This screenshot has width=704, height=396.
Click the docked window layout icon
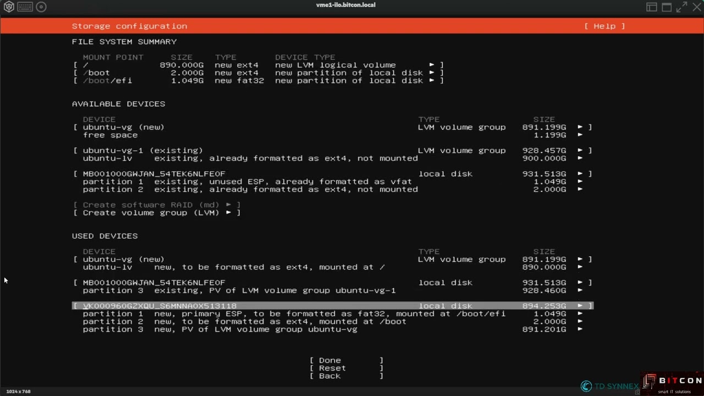tap(652, 7)
